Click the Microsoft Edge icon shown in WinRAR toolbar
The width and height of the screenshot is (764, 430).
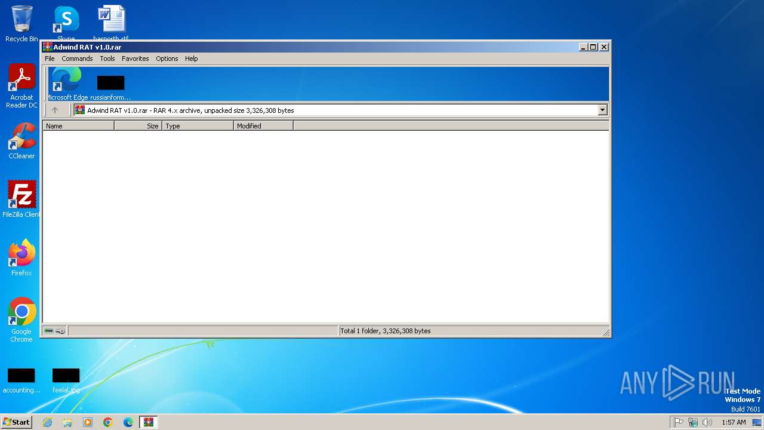click(66, 84)
